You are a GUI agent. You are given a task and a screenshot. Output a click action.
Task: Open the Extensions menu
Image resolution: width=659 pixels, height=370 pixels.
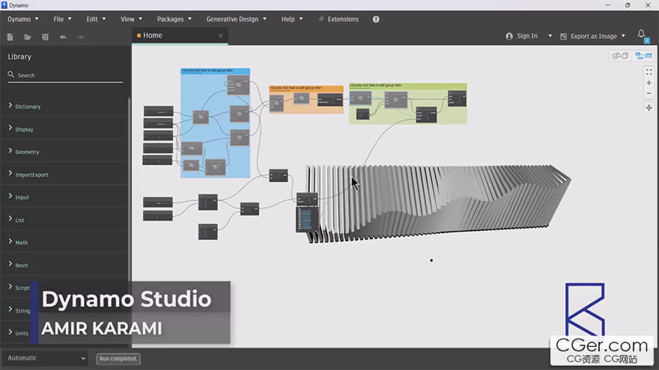click(338, 19)
